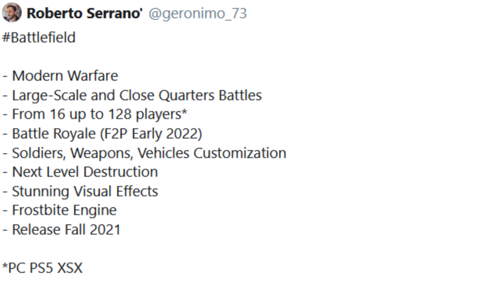
Task: Select the From 16 up to 128 players line
Action: pos(95,115)
